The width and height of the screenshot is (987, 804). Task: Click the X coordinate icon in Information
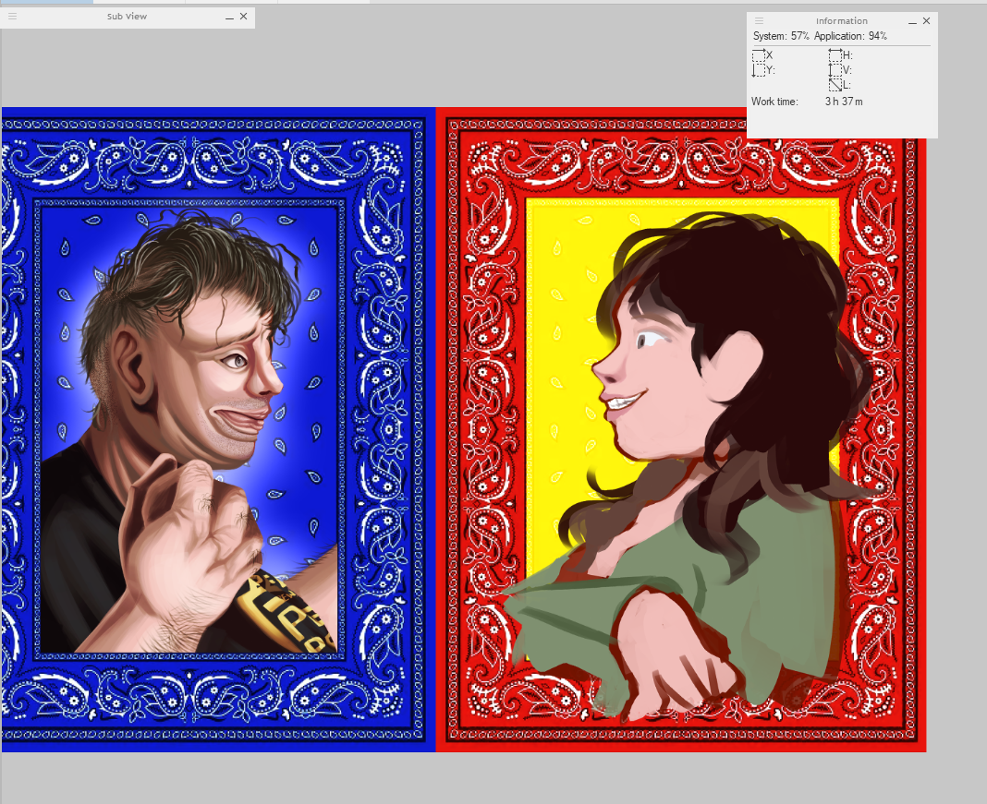point(759,55)
